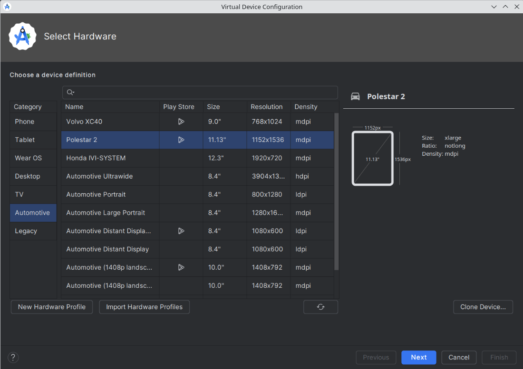Click the 12.3" size cell
Image resolution: width=523 pixels, height=369 pixels.
(225, 158)
